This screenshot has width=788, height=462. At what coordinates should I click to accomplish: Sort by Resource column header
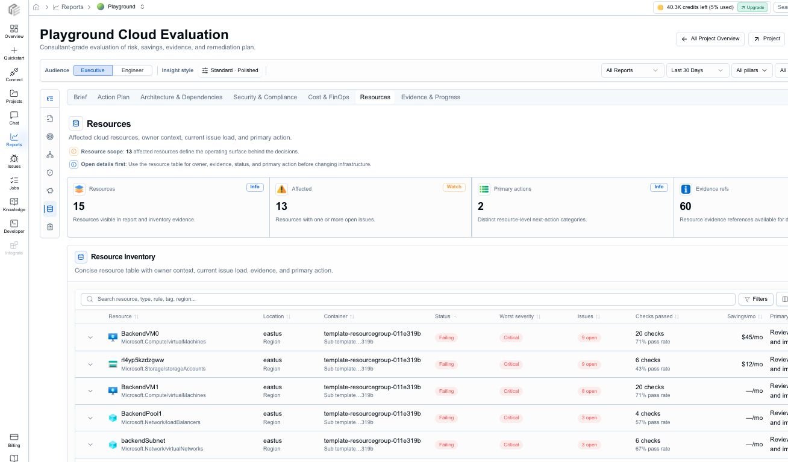coord(124,316)
